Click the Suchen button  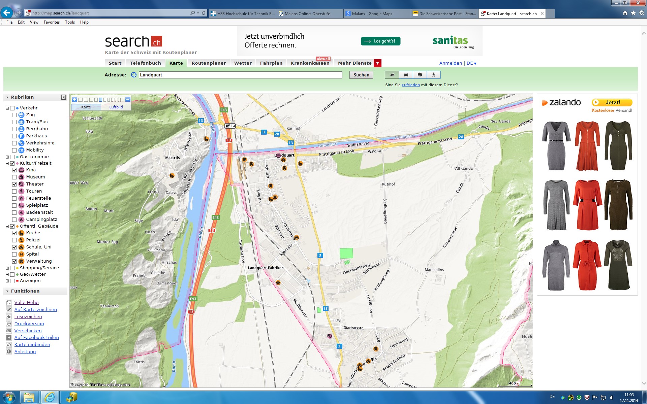(361, 75)
